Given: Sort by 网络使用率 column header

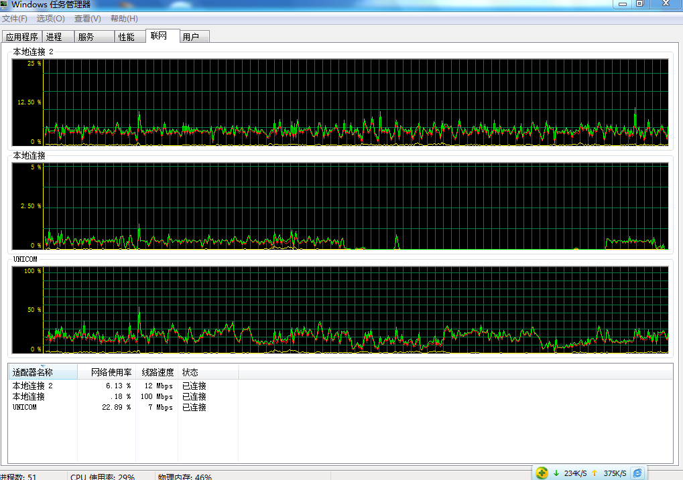Looking at the screenshot, I should (x=107, y=372).
